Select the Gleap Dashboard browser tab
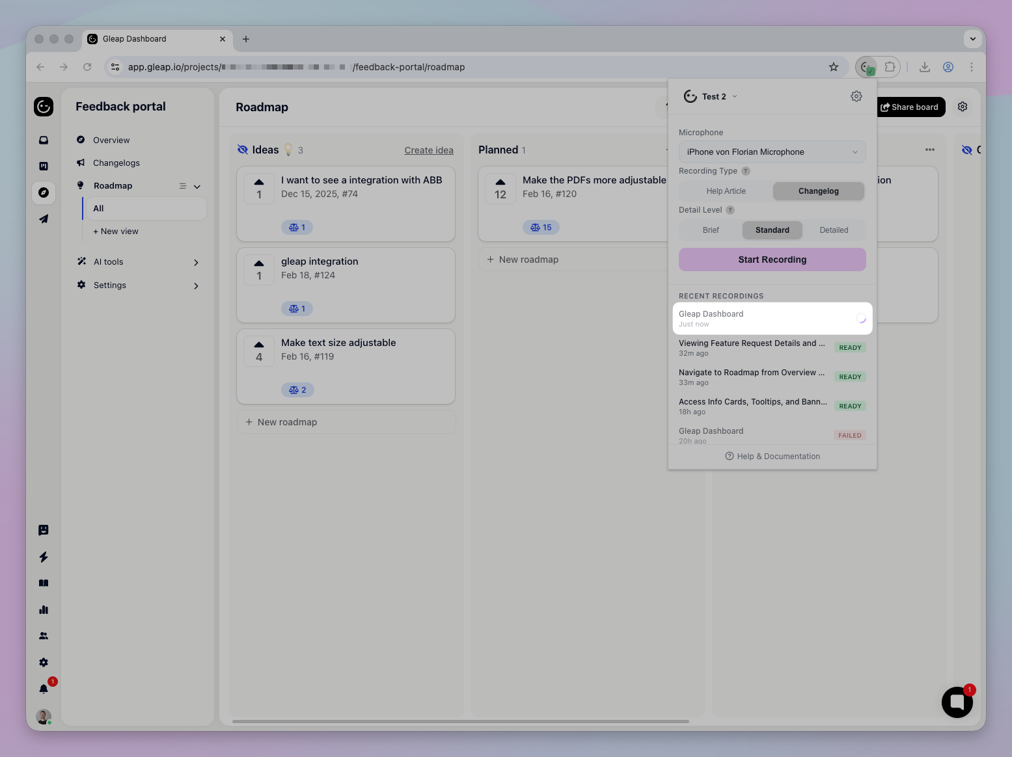The width and height of the screenshot is (1012, 757). point(157,39)
